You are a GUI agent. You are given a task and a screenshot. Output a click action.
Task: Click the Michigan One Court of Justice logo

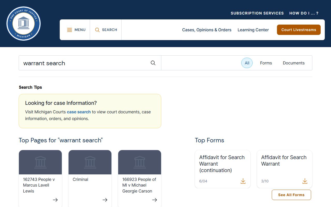click(24, 24)
